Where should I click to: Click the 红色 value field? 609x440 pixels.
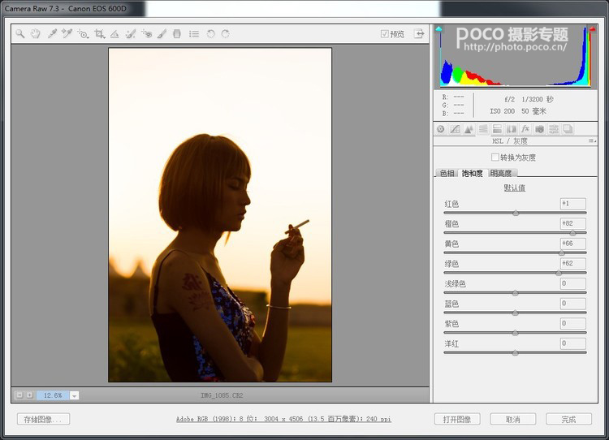(x=573, y=204)
